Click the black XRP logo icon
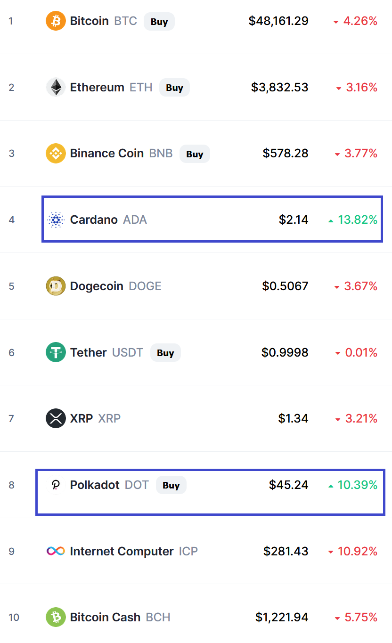The image size is (392, 643). click(x=56, y=418)
